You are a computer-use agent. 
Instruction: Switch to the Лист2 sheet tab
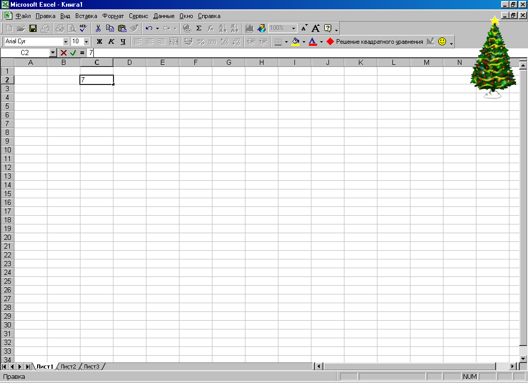tap(69, 367)
